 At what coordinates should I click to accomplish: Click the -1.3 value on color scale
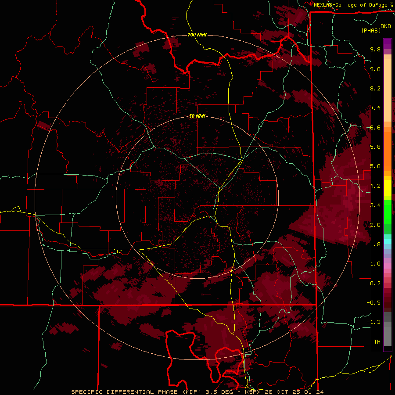point(373,322)
